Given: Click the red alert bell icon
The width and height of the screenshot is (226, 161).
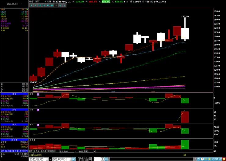Looking at the screenshot, I should point(224,159).
